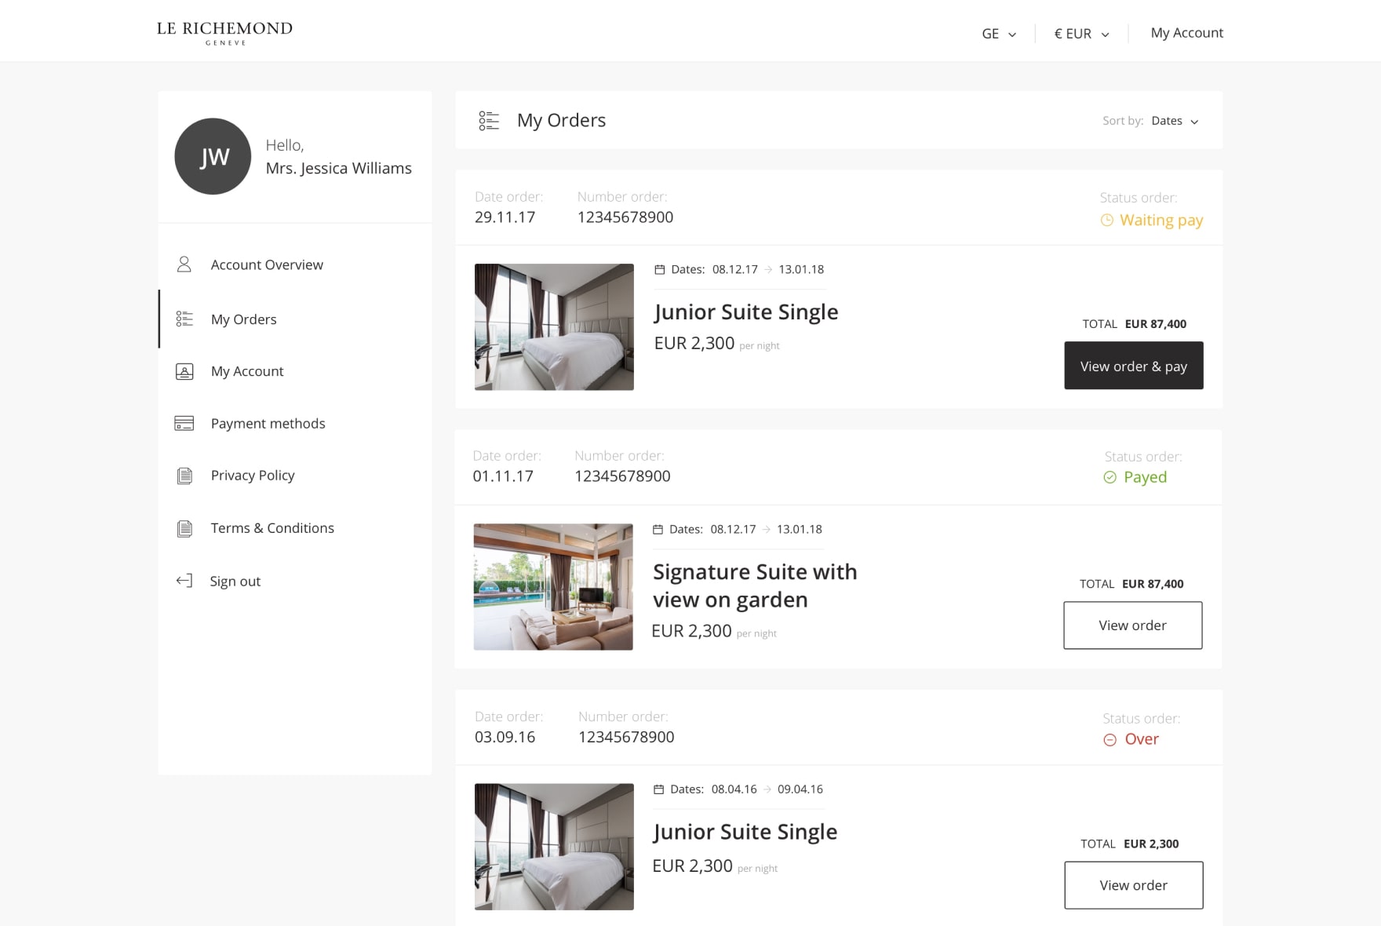Select My Orders in the sidebar
The height and width of the screenshot is (926, 1381).
[x=243, y=319]
